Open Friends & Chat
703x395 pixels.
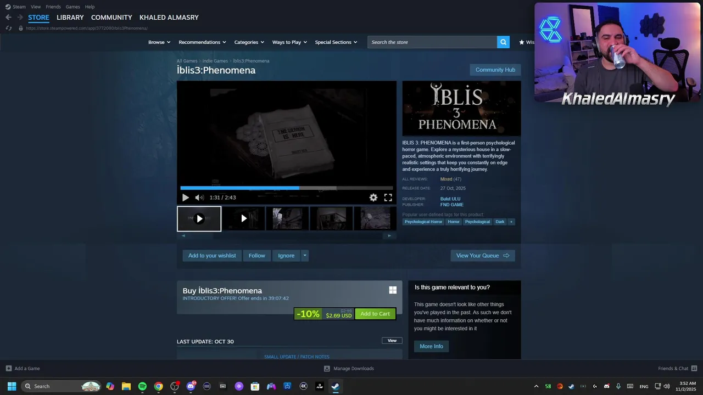677,369
